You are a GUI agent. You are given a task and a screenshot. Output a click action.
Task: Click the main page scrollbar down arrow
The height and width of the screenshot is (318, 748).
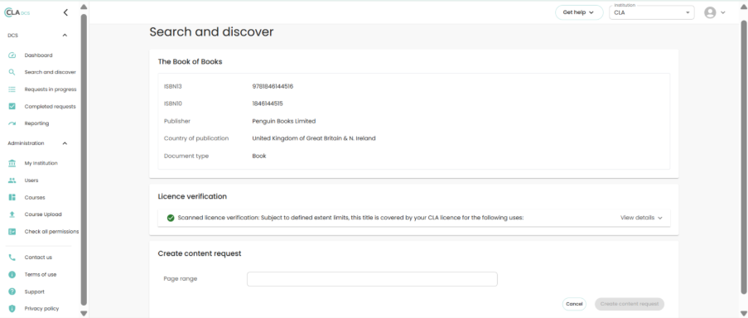(744, 313)
